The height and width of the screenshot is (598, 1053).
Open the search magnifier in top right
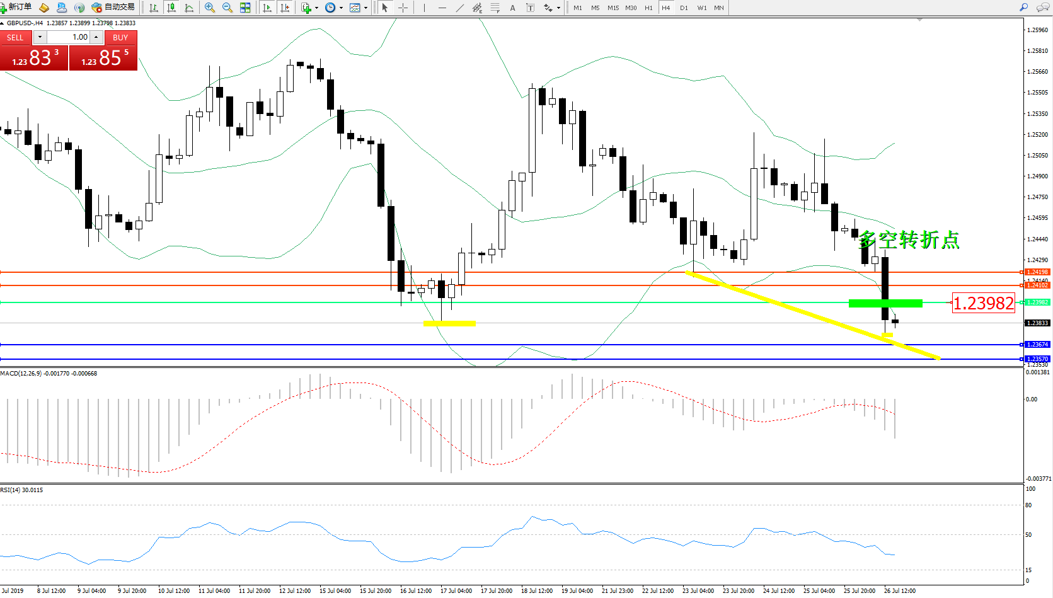tap(1024, 8)
